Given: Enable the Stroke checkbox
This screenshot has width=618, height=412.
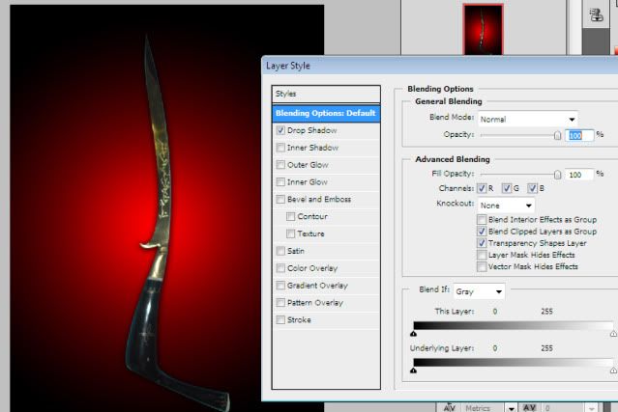Looking at the screenshot, I should point(280,320).
